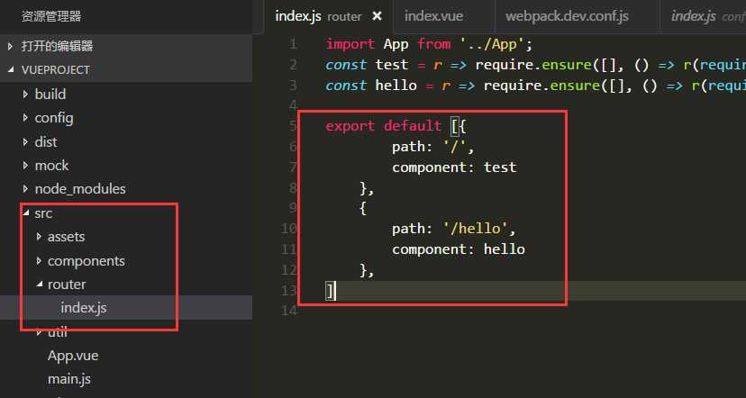This screenshot has height=398, width=746.
Task: Select the config folder
Action: click(x=54, y=118)
